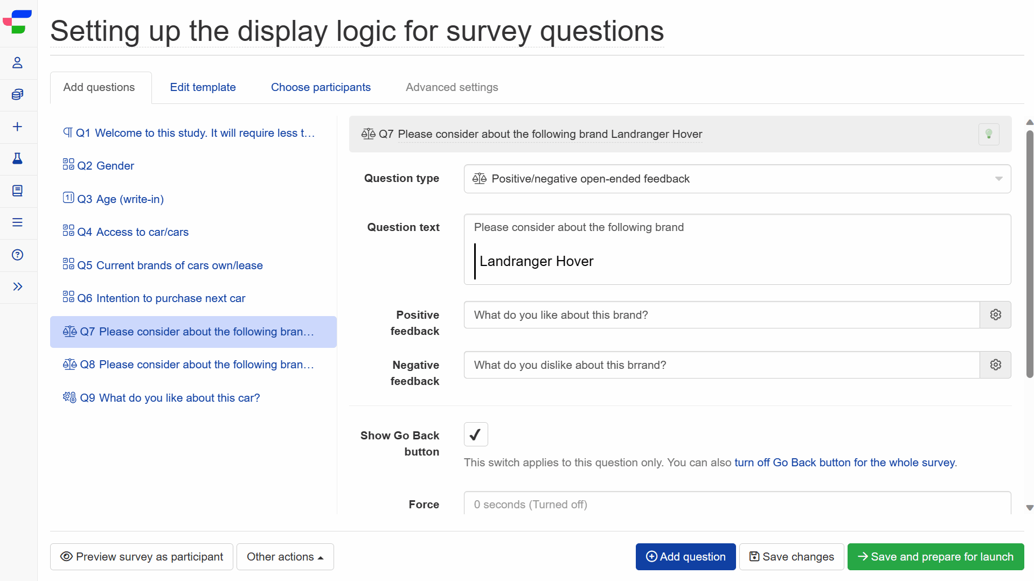Click Preview survey as participant button
Image resolution: width=1034 pixels, height=581 pixels.
click(142, 557)
